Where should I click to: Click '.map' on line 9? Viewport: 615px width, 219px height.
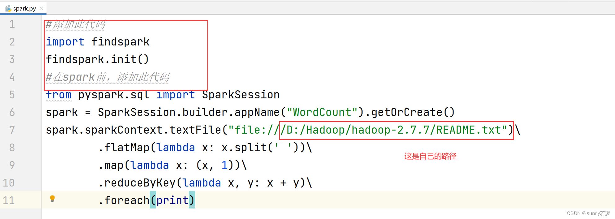[111, 165]
